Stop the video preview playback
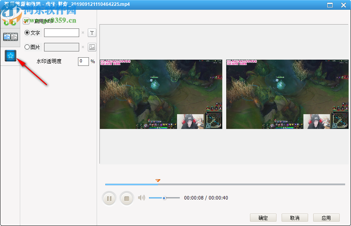Image resolution: width=351 pixels, height=226 pixels. point(126,198)
